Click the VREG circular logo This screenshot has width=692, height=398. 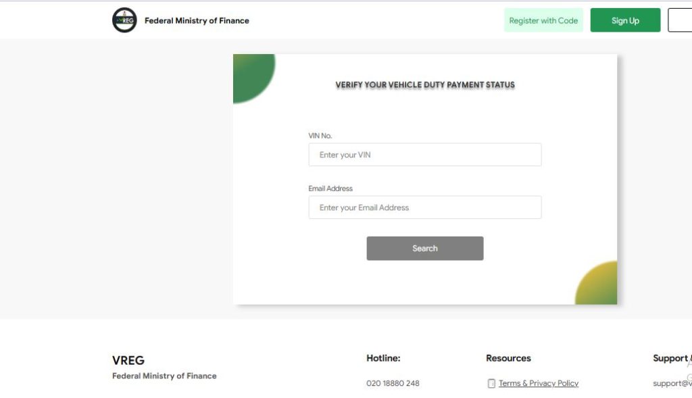coord(124,20)
